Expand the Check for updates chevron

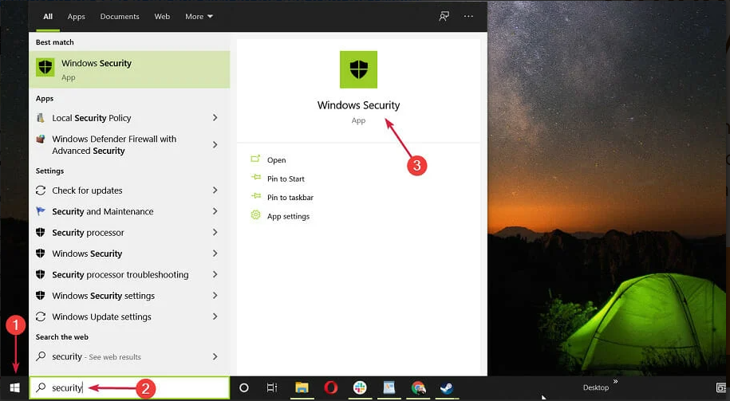pos(215,191)
